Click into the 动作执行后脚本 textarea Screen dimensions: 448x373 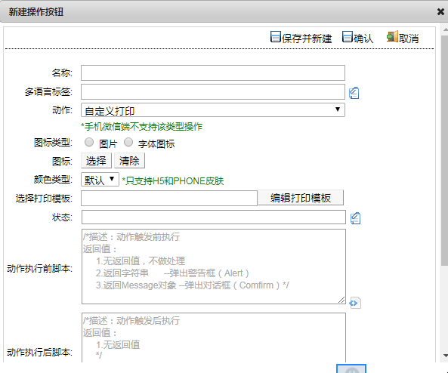click(214, 338)
